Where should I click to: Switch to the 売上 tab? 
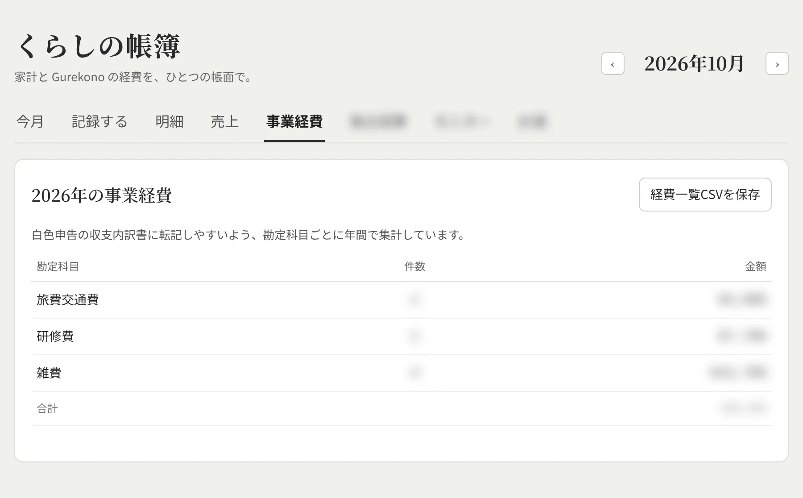coord(224,121)
